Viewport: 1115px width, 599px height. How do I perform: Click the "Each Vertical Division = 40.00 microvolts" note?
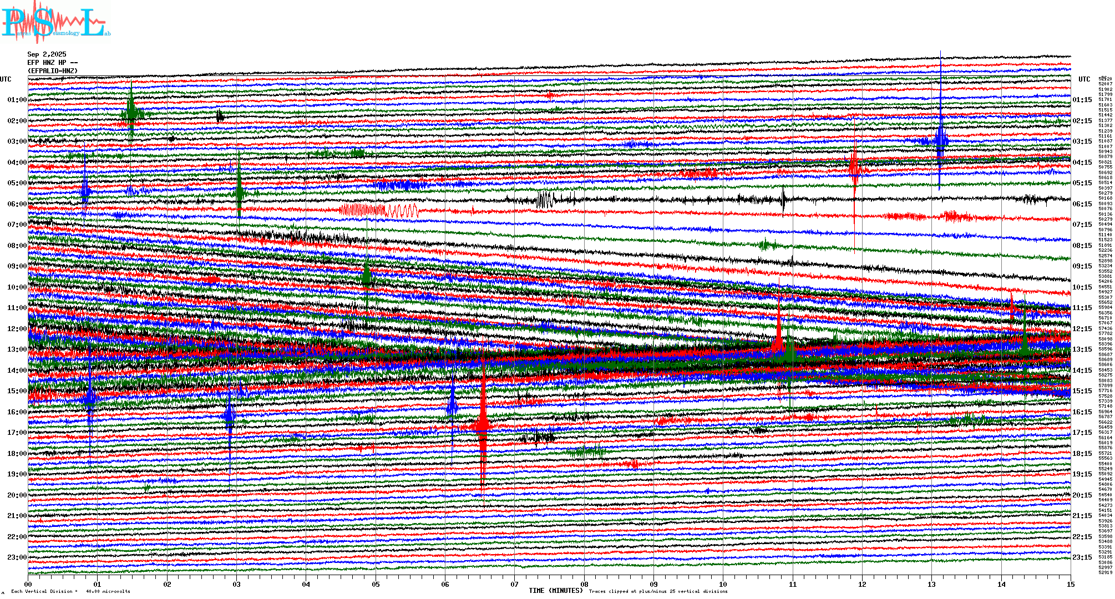click(70, 591)
